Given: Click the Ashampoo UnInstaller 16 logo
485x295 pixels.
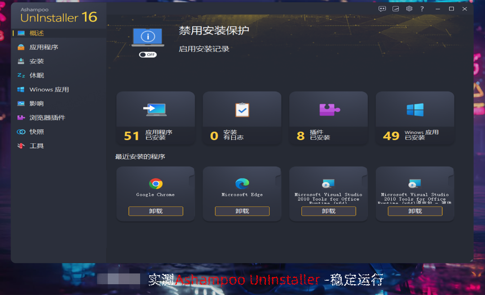Looking at the screenshot, I should pos(59,15).
